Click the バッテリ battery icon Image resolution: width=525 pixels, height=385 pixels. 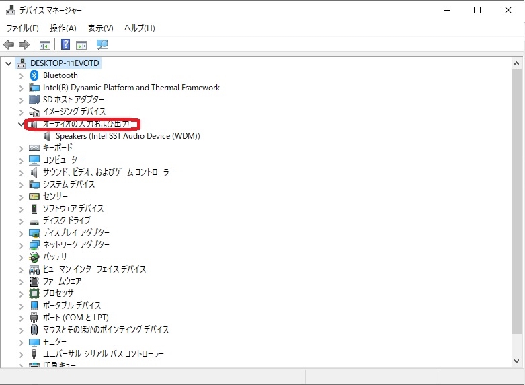point(34,257)
